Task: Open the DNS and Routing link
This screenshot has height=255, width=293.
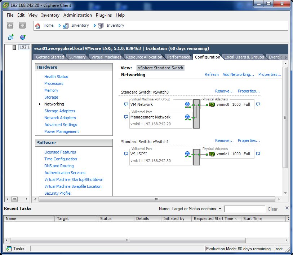Action: tap(59, 166)
